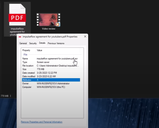Click the Value column header
Screen dimensions: 159x128
[x=58, y=50]
